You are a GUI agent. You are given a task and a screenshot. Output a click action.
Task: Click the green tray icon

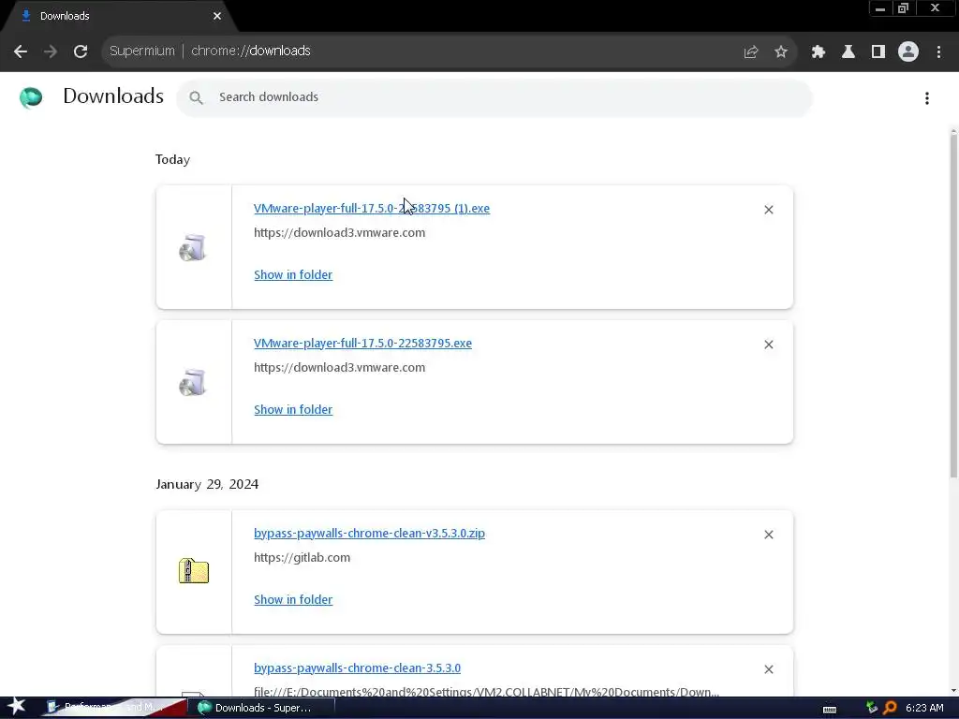[872, 708]
